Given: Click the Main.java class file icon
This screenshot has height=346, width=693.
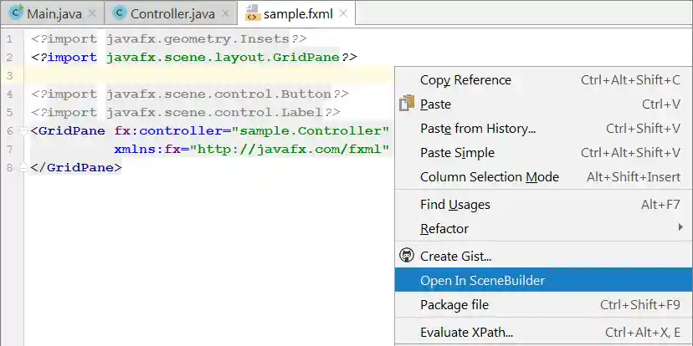Looking at the screenshot, I should pos(15,13).
